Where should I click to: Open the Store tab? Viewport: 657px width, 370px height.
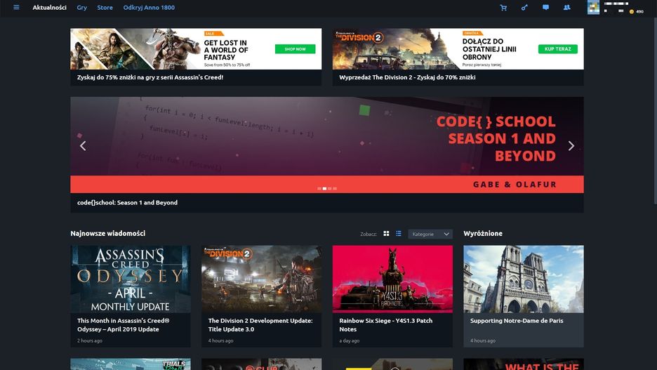click(x=105, y=8)
